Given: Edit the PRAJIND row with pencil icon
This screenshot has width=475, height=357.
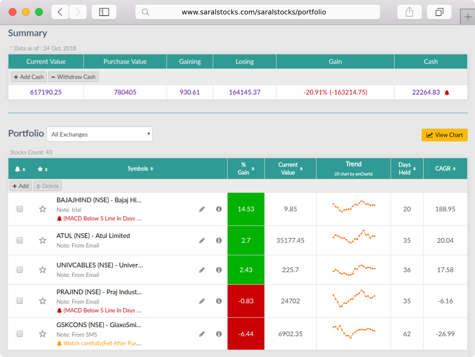Looking at the screenshot, I should (202, 301).
